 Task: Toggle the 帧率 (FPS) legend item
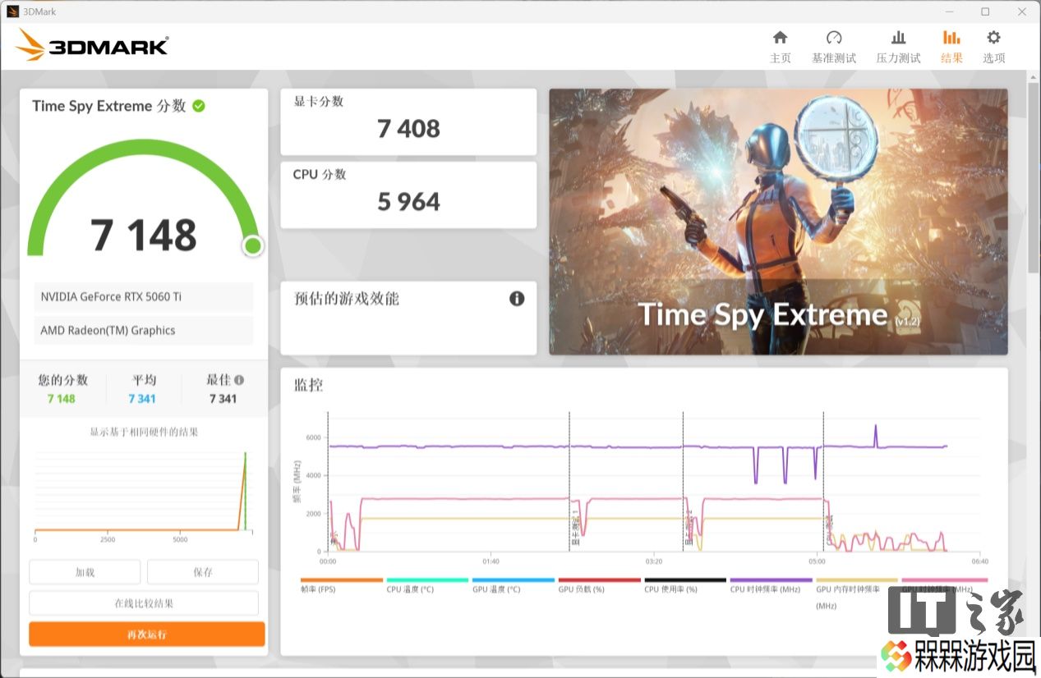(342, 585)
